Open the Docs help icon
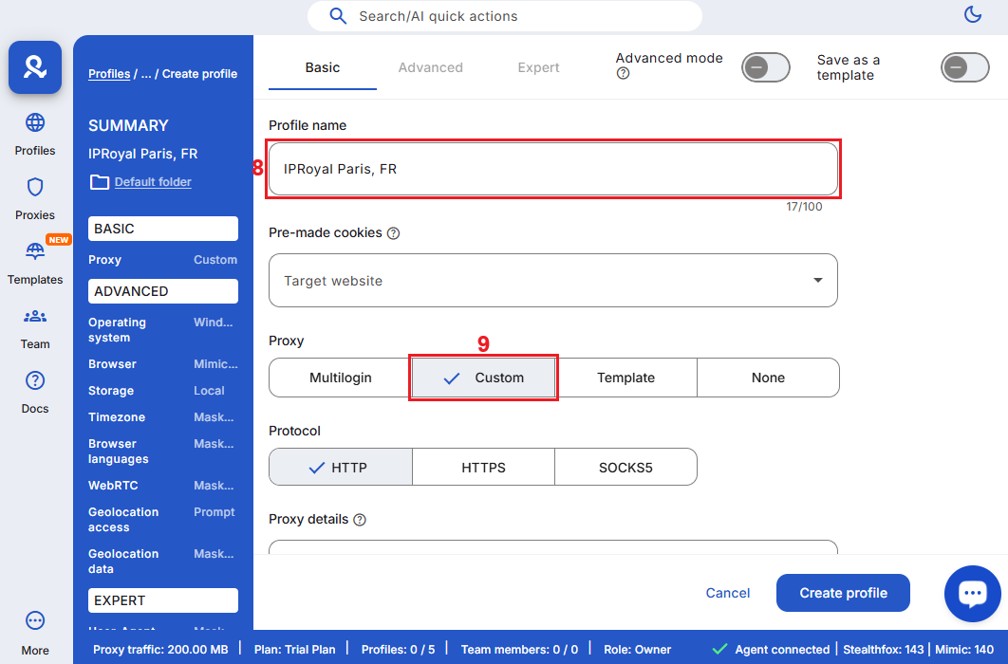The width and height of the screenshot is (1008, 664). click(x=35, y=381)
